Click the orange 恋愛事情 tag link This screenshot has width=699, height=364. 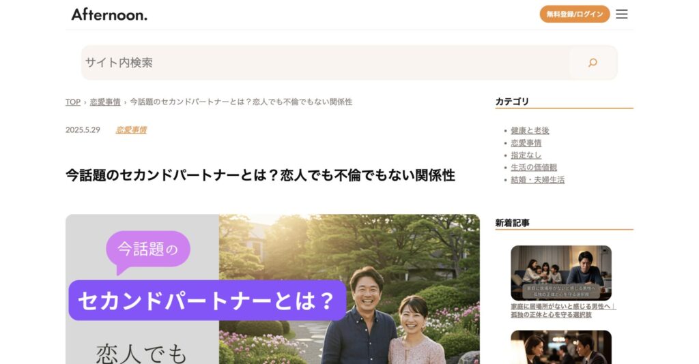pyautogui.click(x=131, y=130)
